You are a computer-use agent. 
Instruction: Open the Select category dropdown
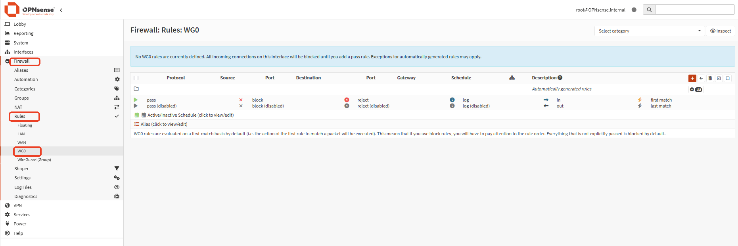click(x=649, y=31)
